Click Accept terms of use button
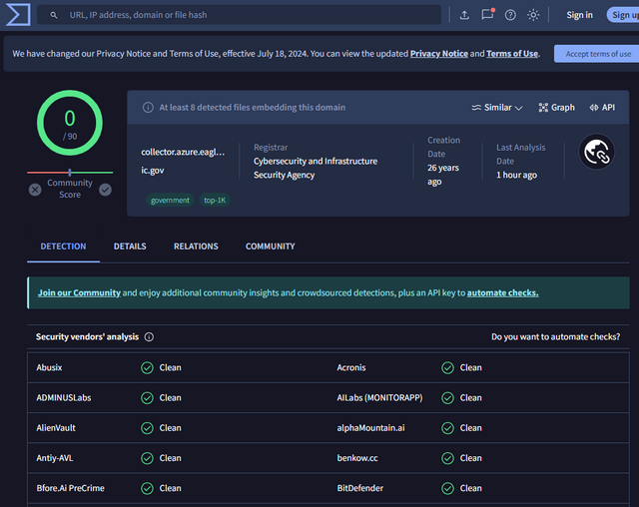 pos(597,54)
